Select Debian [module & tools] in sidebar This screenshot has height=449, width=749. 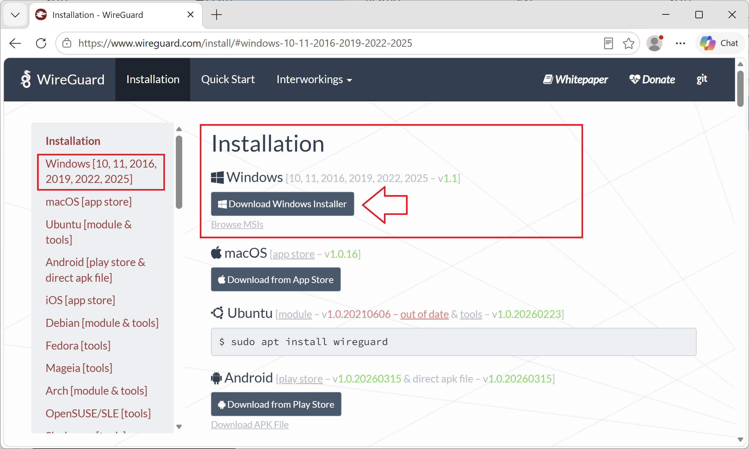(102, 323)
